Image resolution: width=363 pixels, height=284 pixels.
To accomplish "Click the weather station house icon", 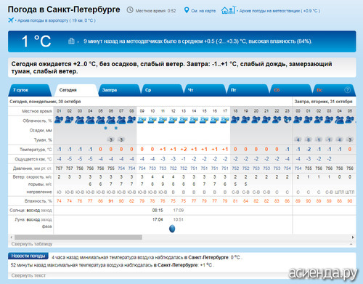I will pyautogui.click(x=228, y=10).
